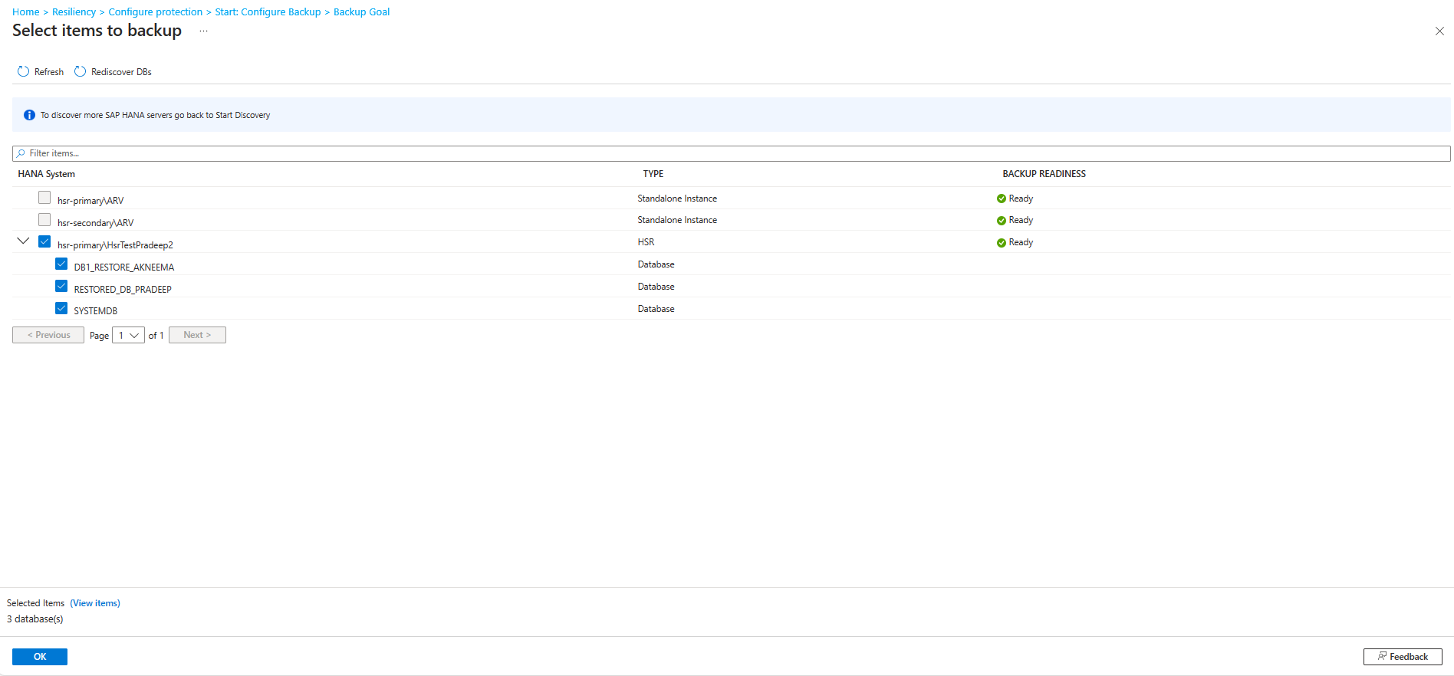Viewport: 1454px width, 676px height.
Task: Select the hsr-primary\HsrTestPradeep2 row name
Action: click(x=115, y=245)
